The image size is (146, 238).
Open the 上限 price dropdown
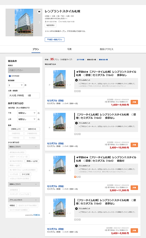[27, 119]
